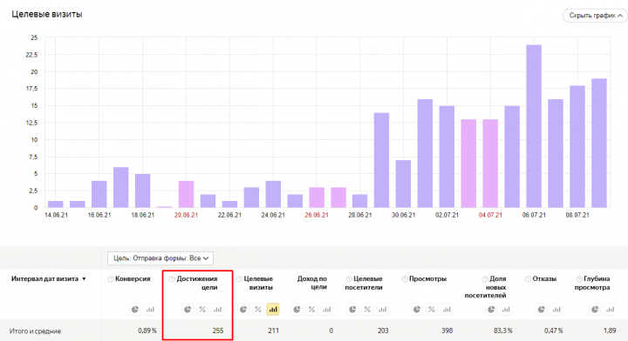Sort by Интервал дат визита column
The width and height of the screenshot is (628, 341).
[49, 279]
